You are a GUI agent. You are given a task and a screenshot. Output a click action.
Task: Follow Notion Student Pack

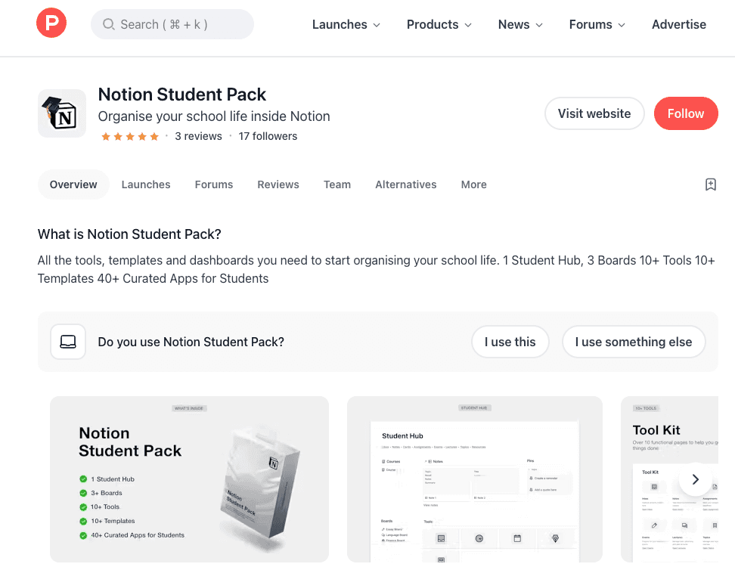click(685, 113)
